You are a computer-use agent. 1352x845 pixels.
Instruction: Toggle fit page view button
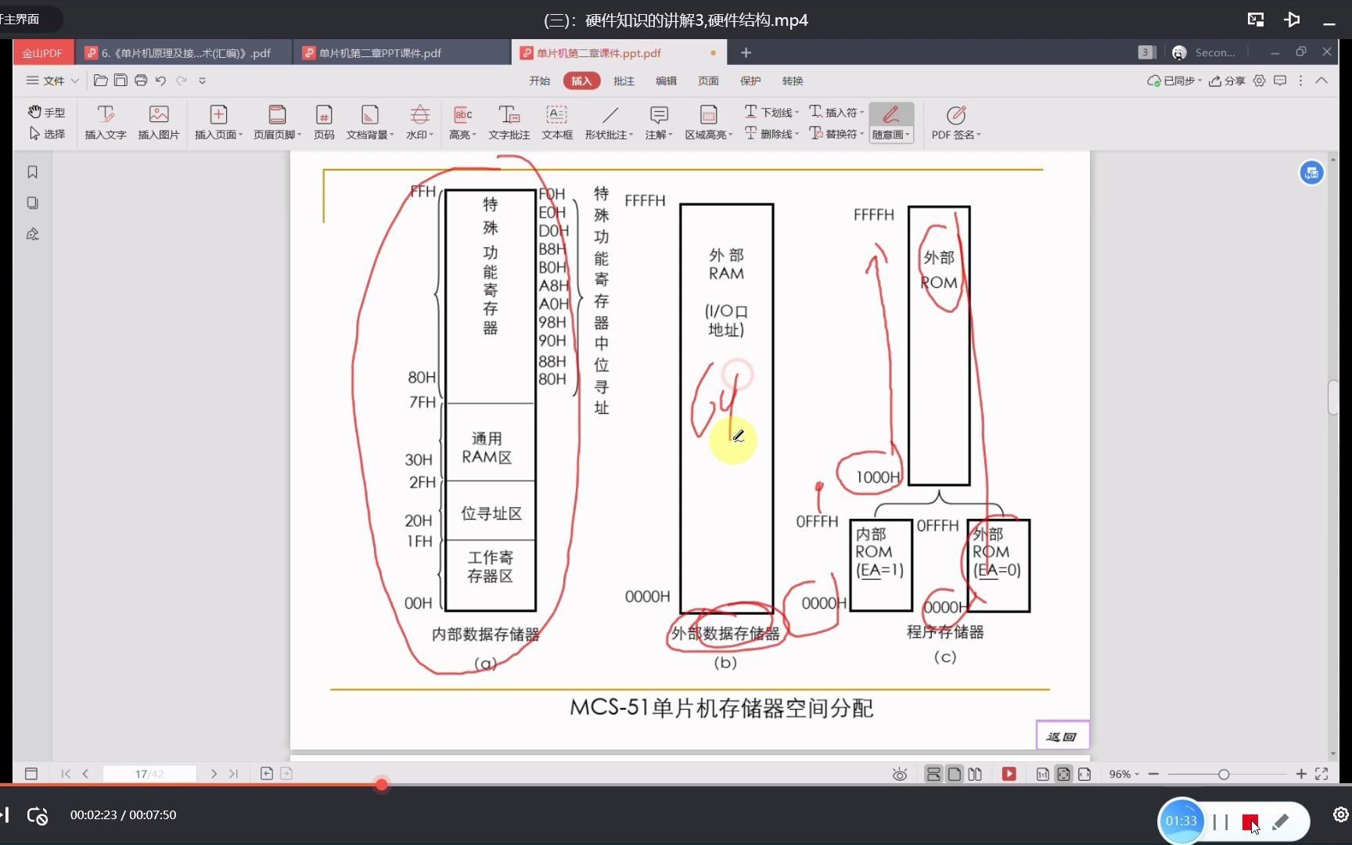[x=1063, y=774]
